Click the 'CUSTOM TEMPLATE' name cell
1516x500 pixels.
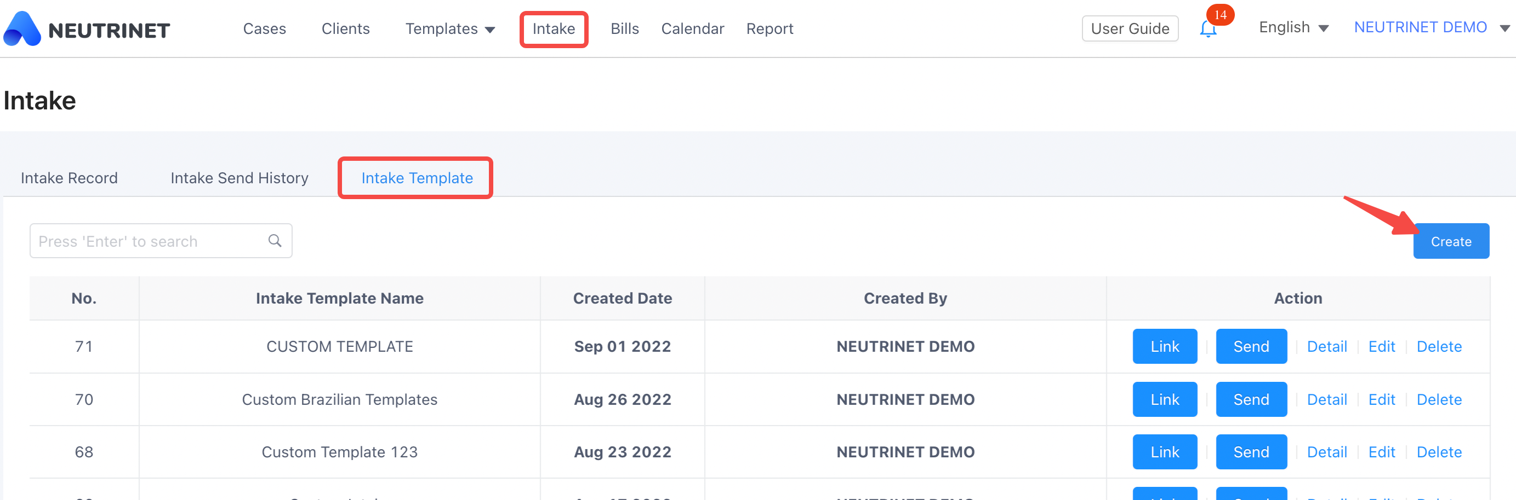coord(340,347)
